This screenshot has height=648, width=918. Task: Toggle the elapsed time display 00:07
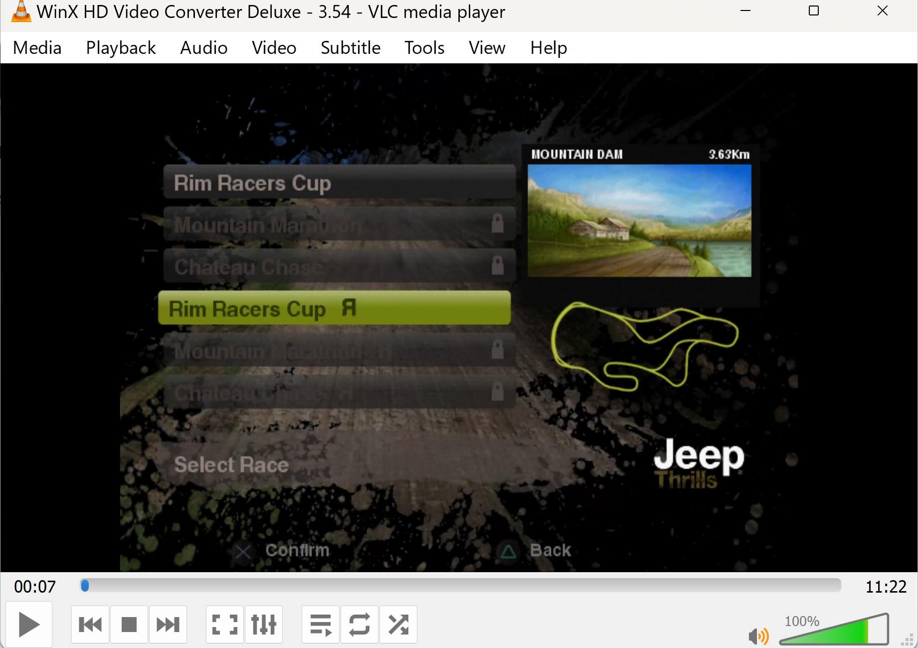pos(35,587)
